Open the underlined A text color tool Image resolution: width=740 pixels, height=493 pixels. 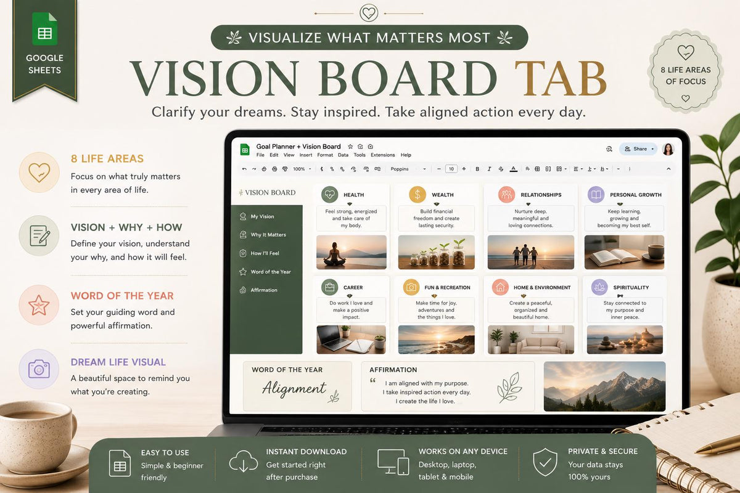[514, 169]
